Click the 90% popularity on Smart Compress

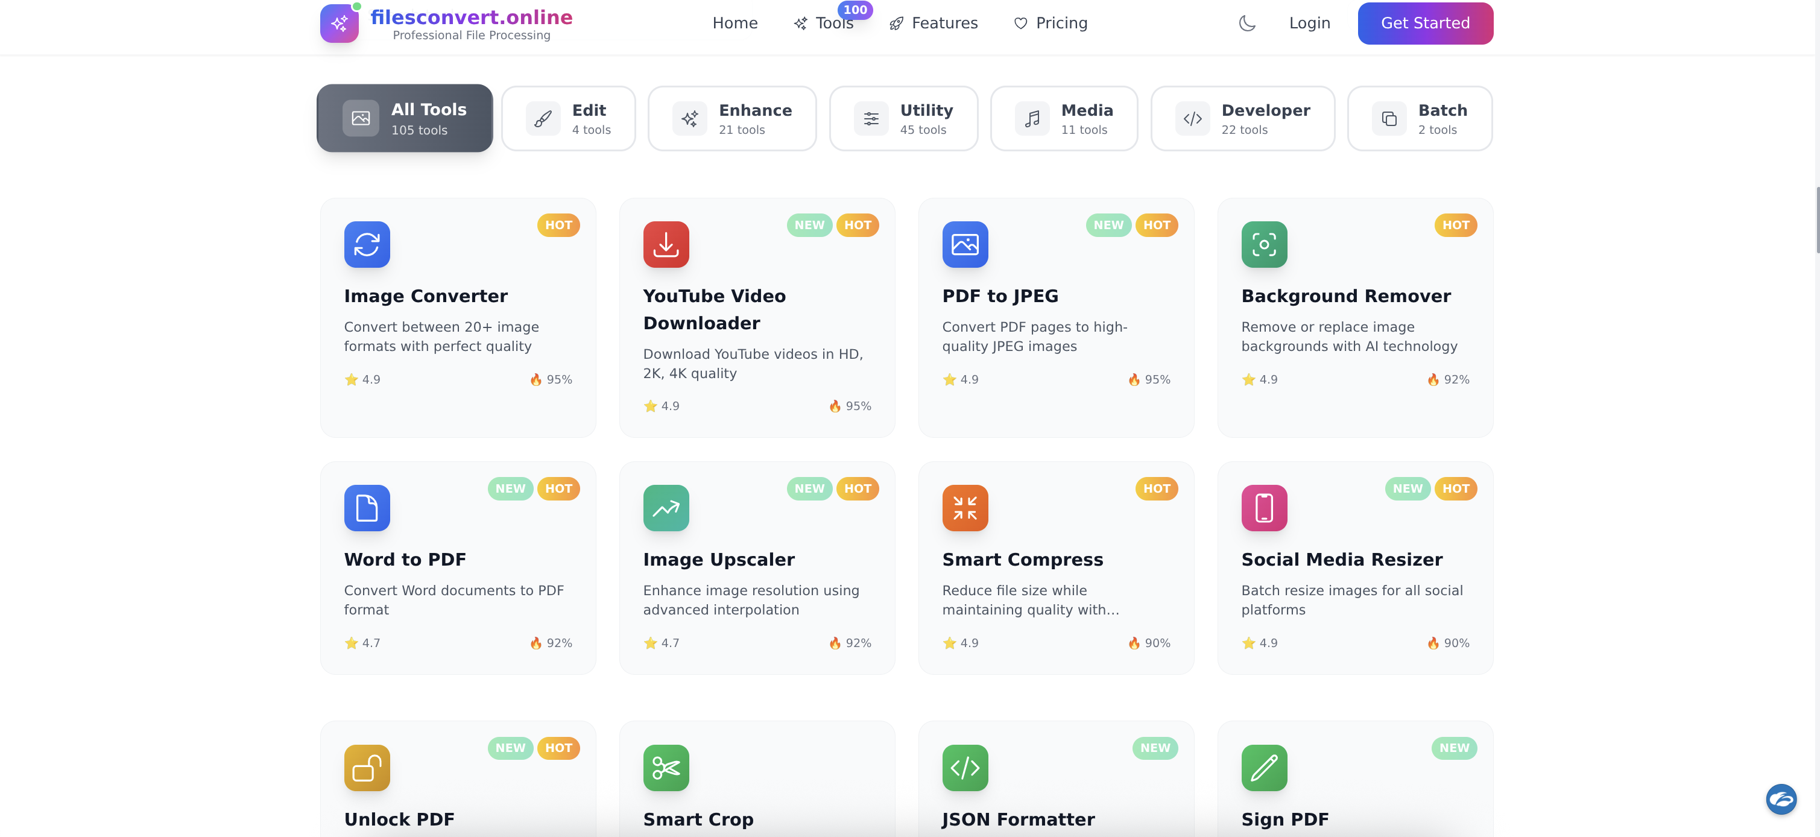[x=1149, y=643]
